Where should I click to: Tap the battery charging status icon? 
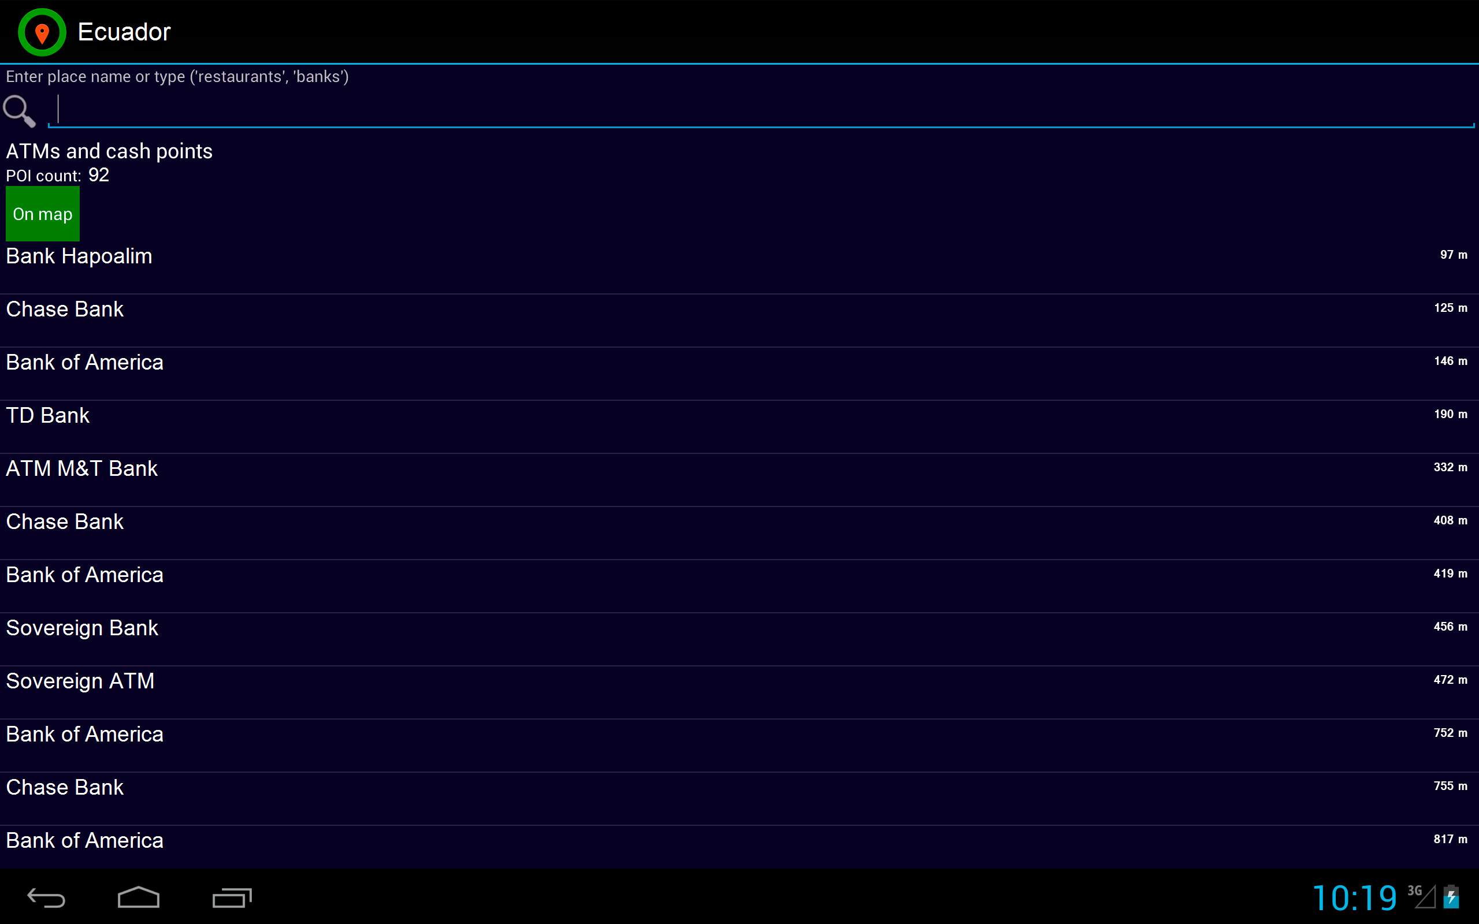(1451, 897)
